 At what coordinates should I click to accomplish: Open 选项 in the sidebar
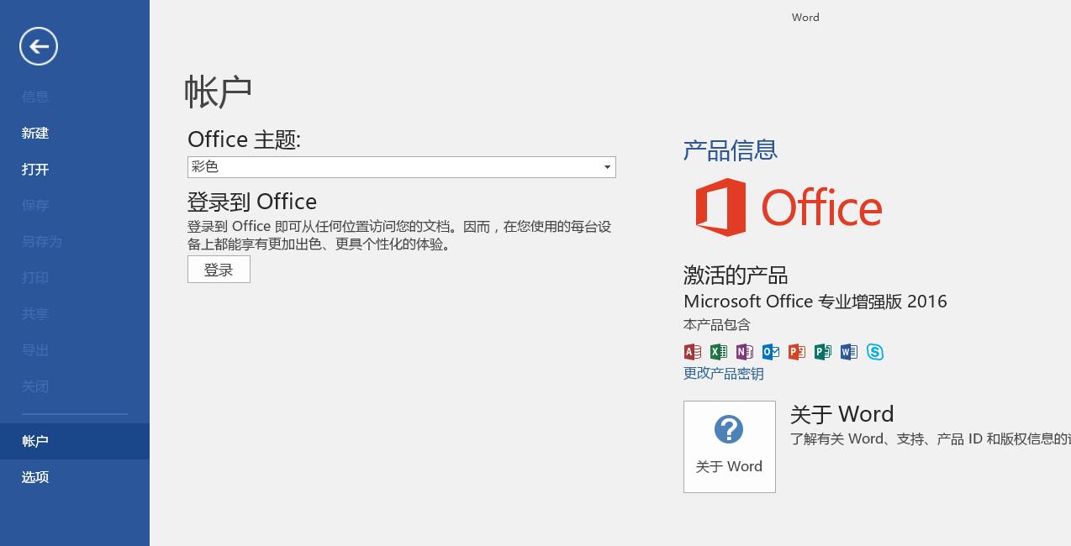click(x=35, y=477)
